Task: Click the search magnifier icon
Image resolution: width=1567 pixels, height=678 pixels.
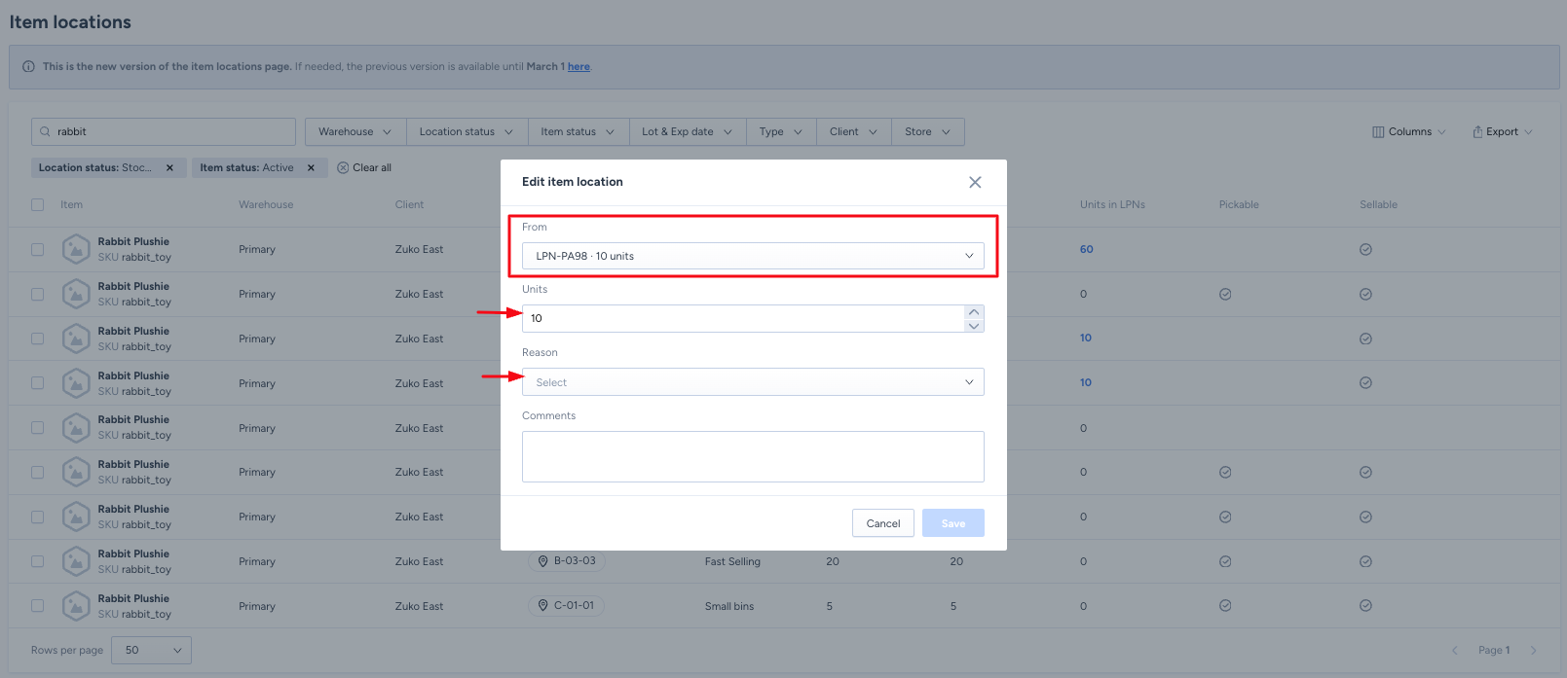Action: (46, 132)
